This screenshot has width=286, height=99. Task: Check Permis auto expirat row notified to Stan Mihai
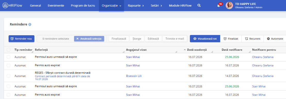pyautogui.click(x=8, y=95)
